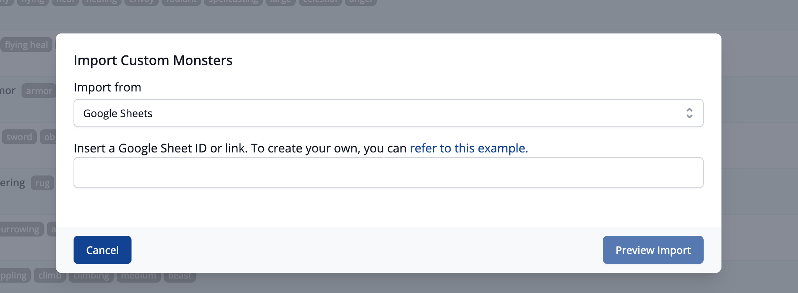The height and width of the screenshot is (293, 798).
Task: Click the Preview Import button
Action: pyautogui.click(x=653, y=250)
